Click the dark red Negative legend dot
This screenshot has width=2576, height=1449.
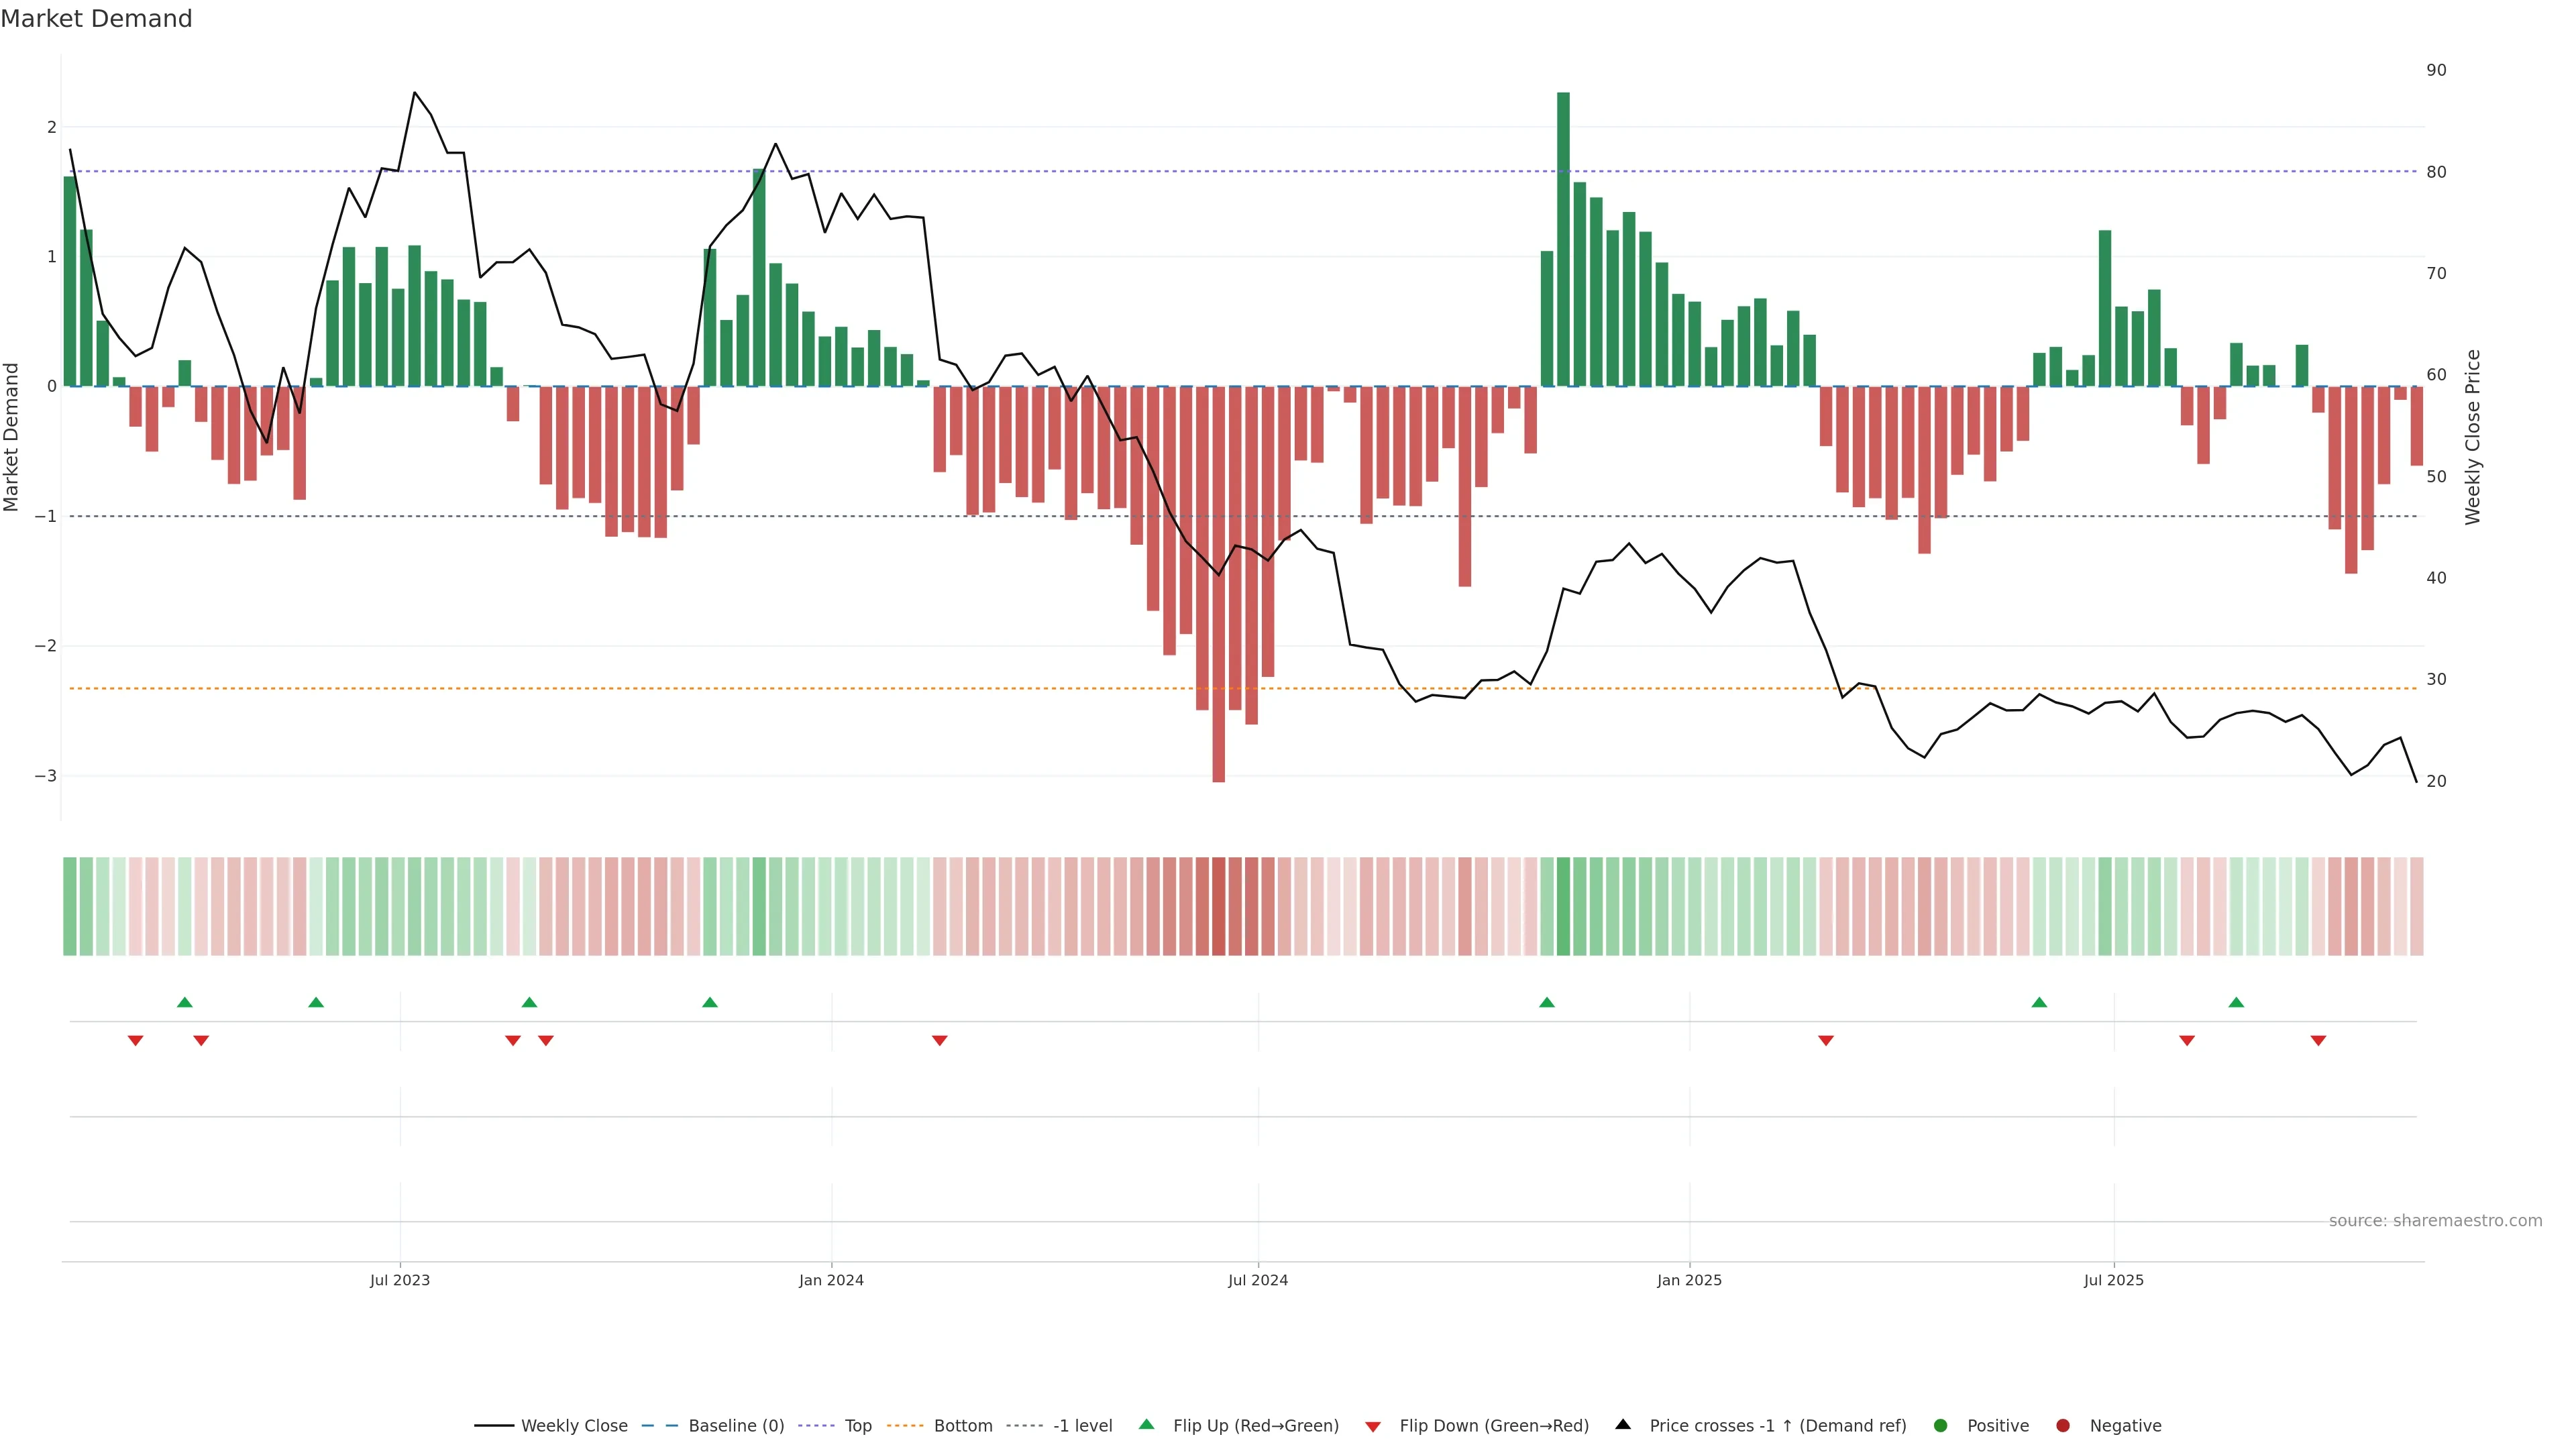click(x=2063, y=1426)
